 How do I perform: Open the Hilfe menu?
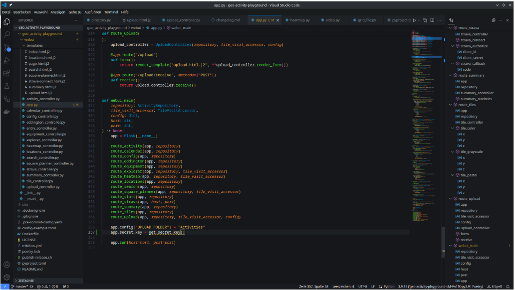[x=125, y=12]
